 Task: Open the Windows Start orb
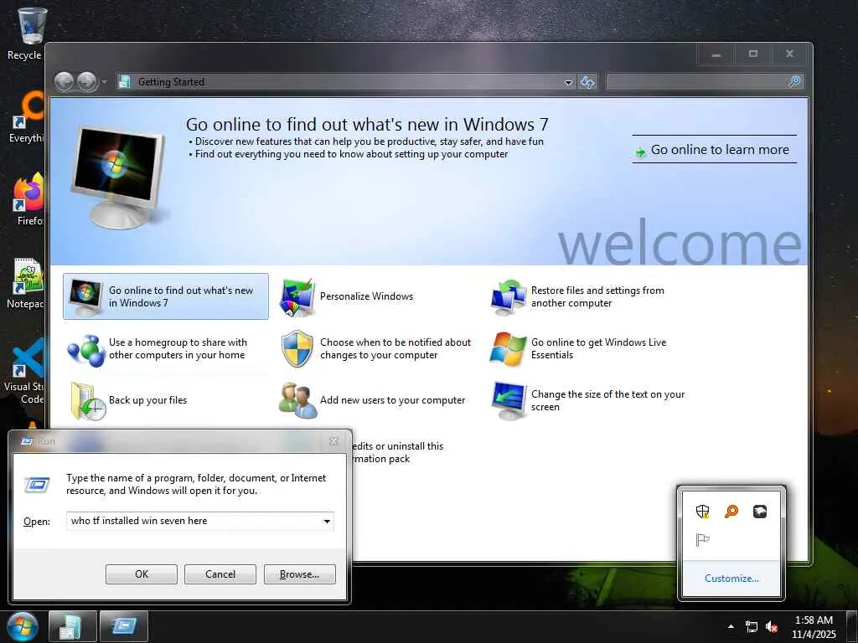click(x=23, y=626)
